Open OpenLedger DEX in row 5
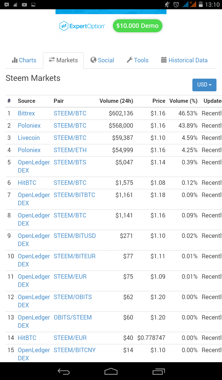Image resolution: width=222 pixels, height=380 pixels. click(x=34, y=166)
